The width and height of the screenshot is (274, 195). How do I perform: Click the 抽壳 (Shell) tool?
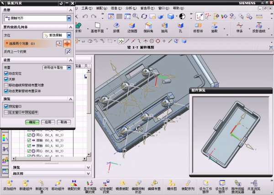point(164,28)
